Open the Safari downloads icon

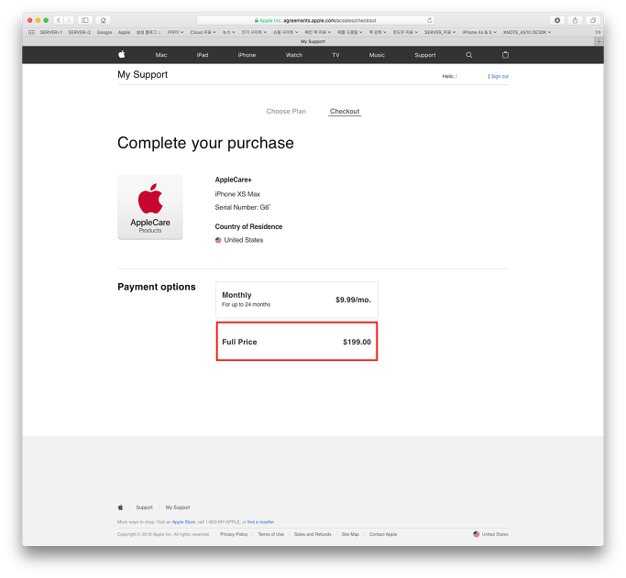[x=557, y=20]
